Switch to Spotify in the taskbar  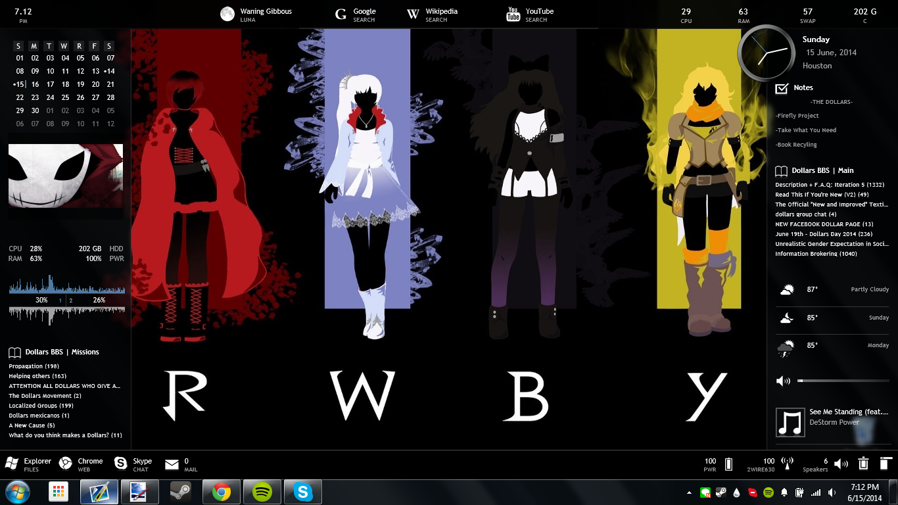coord(262,492)
